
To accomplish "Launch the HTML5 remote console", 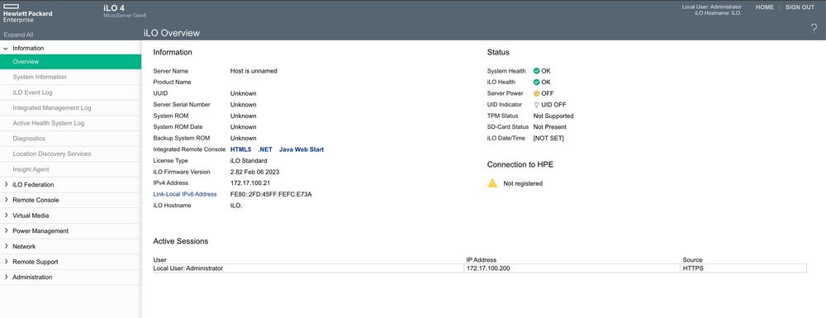I will pyautogui.click(x=240, y=150).
